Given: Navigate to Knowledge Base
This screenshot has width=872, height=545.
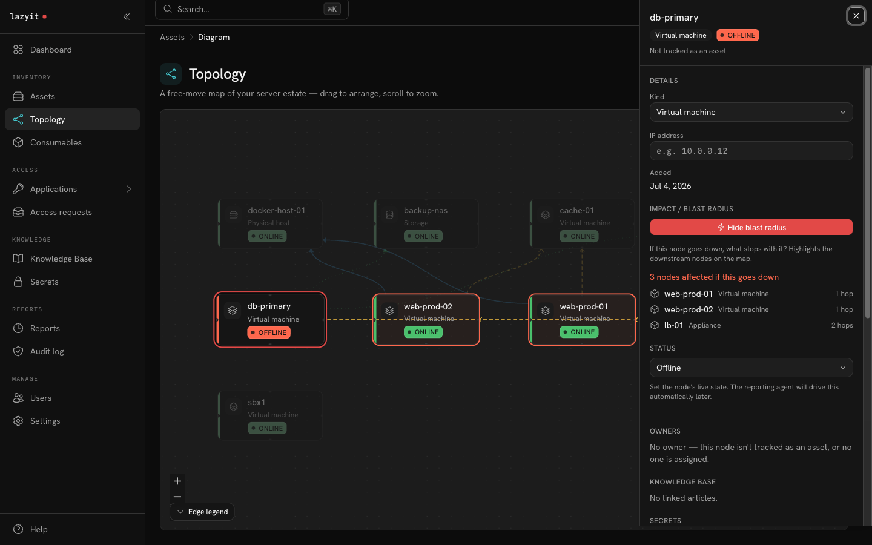Looking at the screenshot, I should (72, 259).
